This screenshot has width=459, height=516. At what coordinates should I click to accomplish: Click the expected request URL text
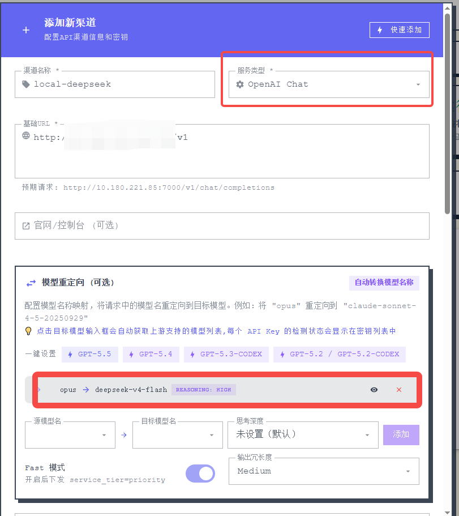[169, 187]
